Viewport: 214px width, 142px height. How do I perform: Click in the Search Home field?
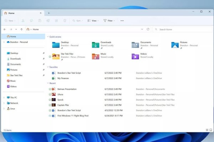(x=183, y=29)
